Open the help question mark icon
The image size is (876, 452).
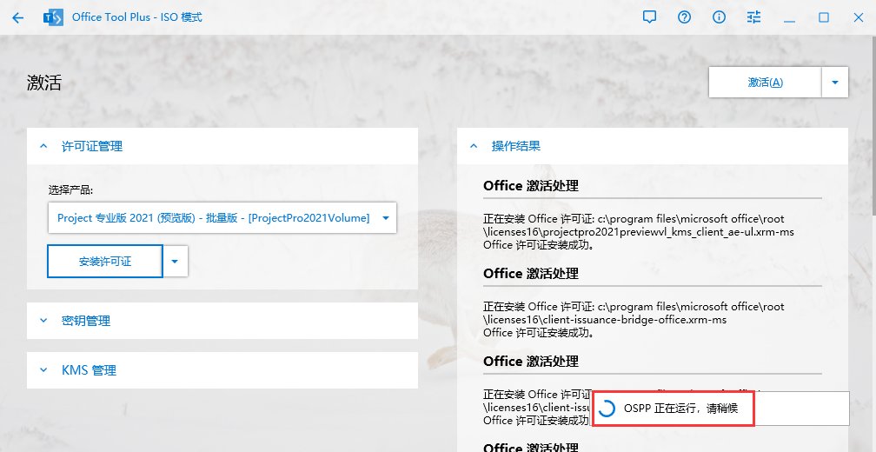tap(685, 17)
